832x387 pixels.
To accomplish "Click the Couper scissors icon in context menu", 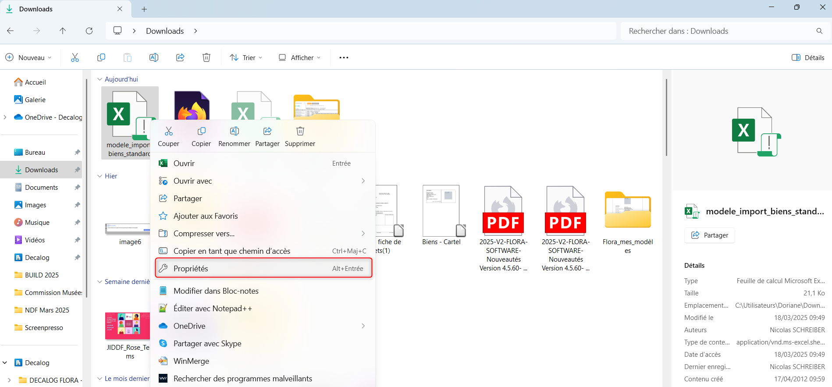I will click(x=168, y=131).
